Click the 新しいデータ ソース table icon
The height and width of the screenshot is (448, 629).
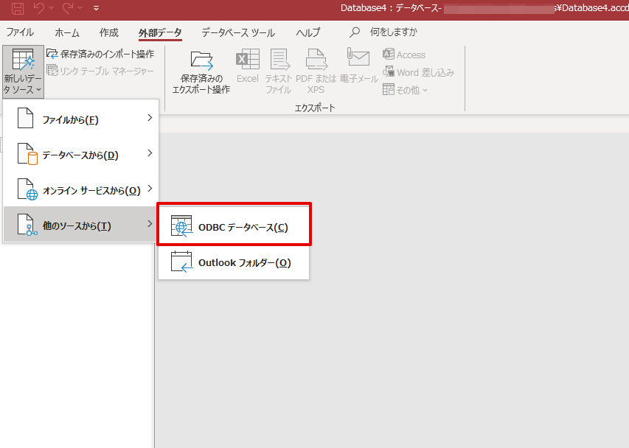pyautogui.click(x=24, y=60)
